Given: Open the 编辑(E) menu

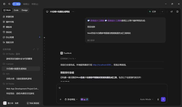Looking at the screenshot, I should point(26,4).
